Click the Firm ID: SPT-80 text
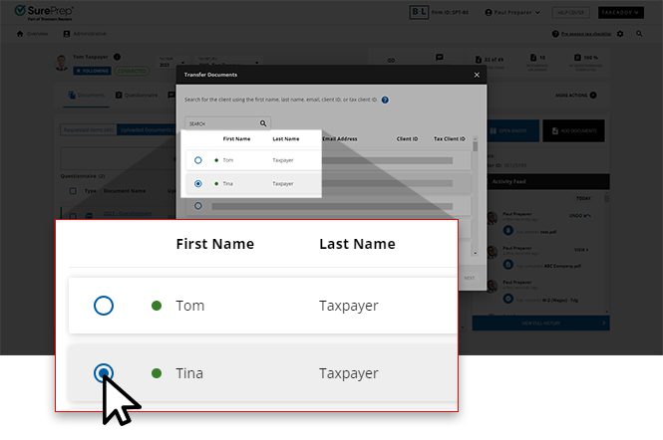Viewport: 663px width, 440px height. point(450,13)
